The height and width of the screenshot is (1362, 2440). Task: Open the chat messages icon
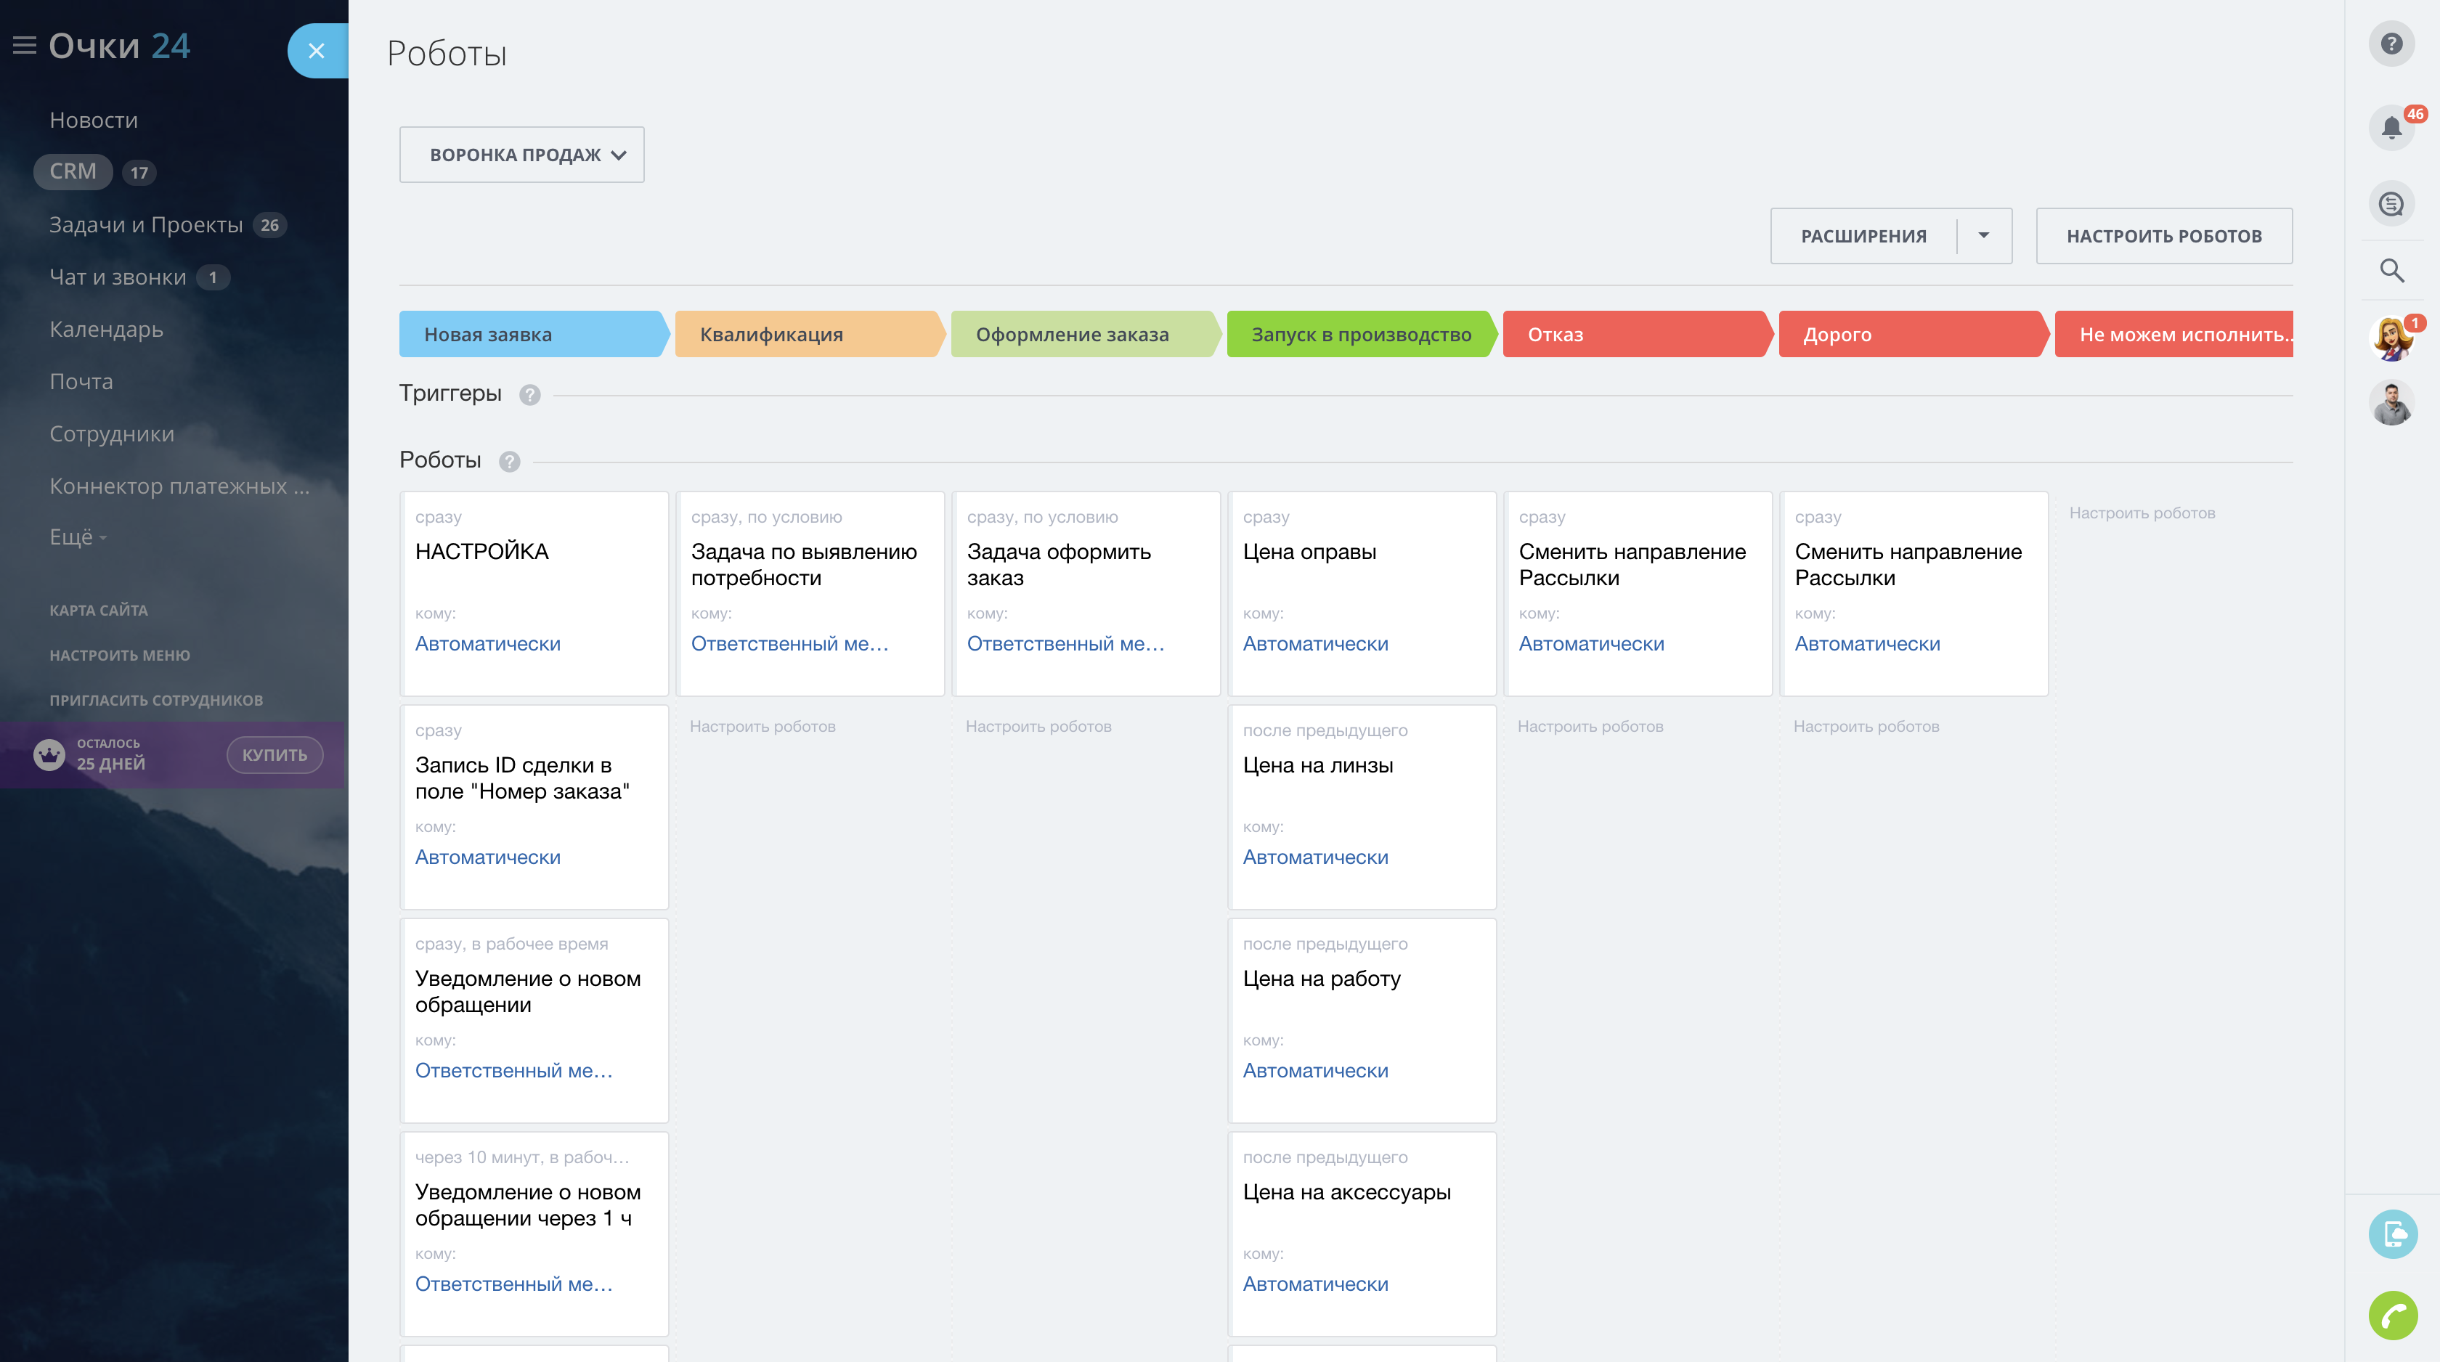tap(2391, 203)
